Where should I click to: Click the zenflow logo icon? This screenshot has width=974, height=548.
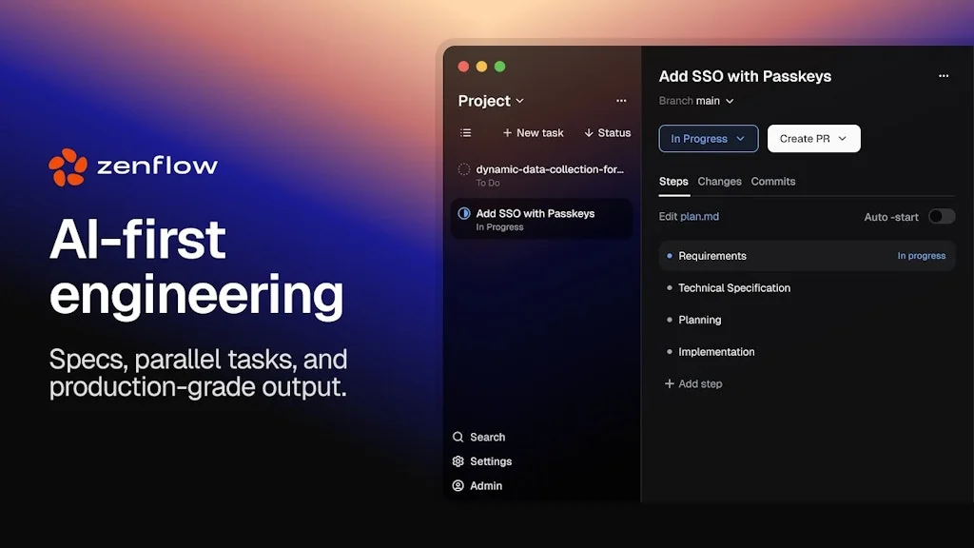click(68, 167)
